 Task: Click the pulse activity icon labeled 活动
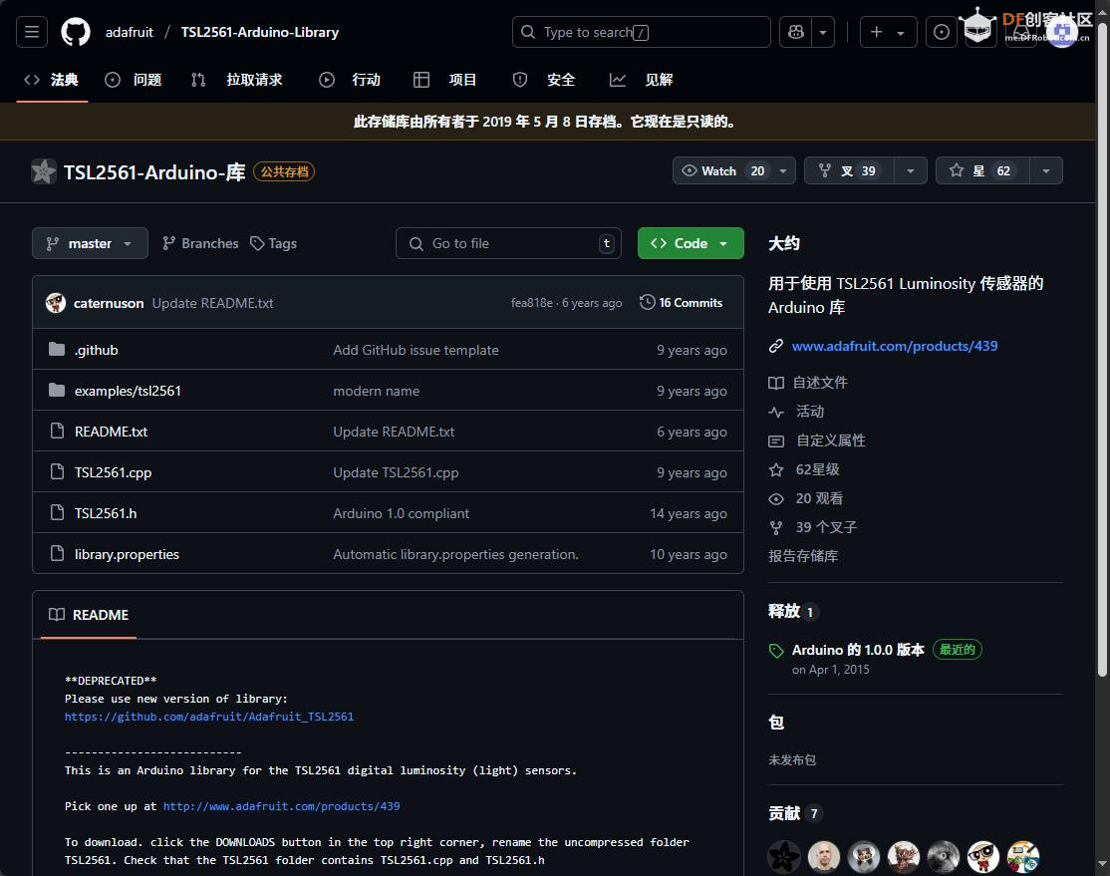click(776, 412)
